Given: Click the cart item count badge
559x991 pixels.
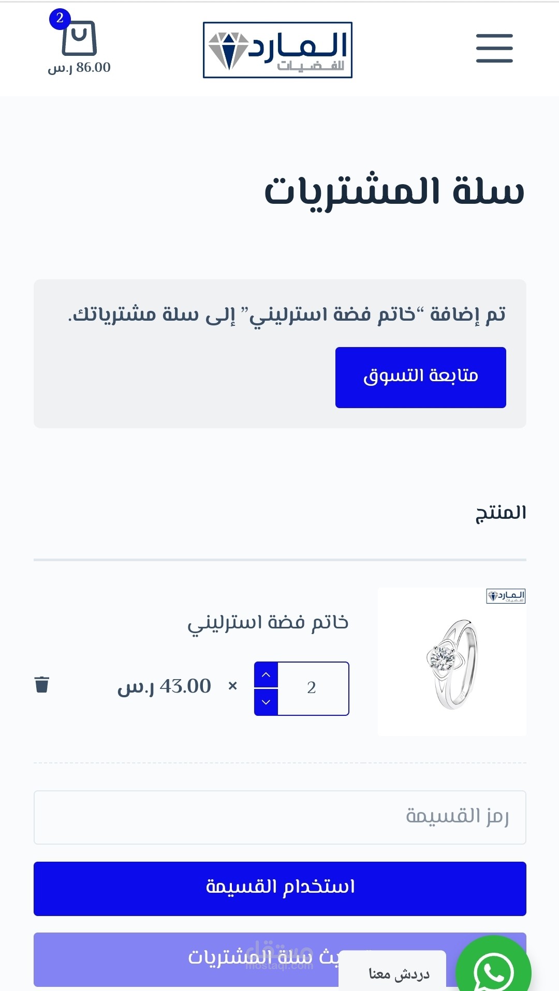Looking at the screenshot, I should 60,19.
